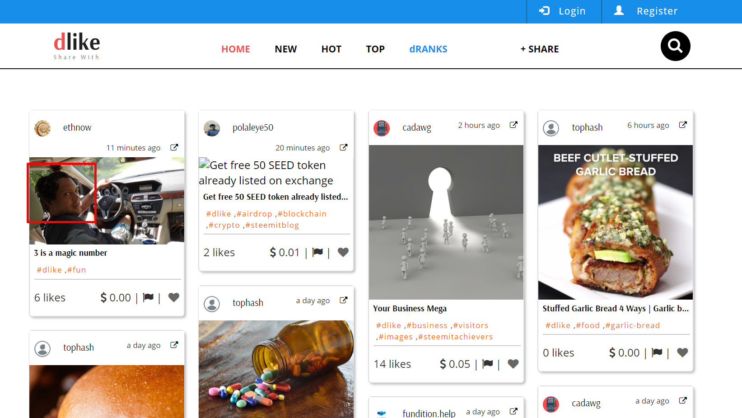Click the #crypto tag
The image size is (742, 418).
pyautogui.click(x=224, y=225)
